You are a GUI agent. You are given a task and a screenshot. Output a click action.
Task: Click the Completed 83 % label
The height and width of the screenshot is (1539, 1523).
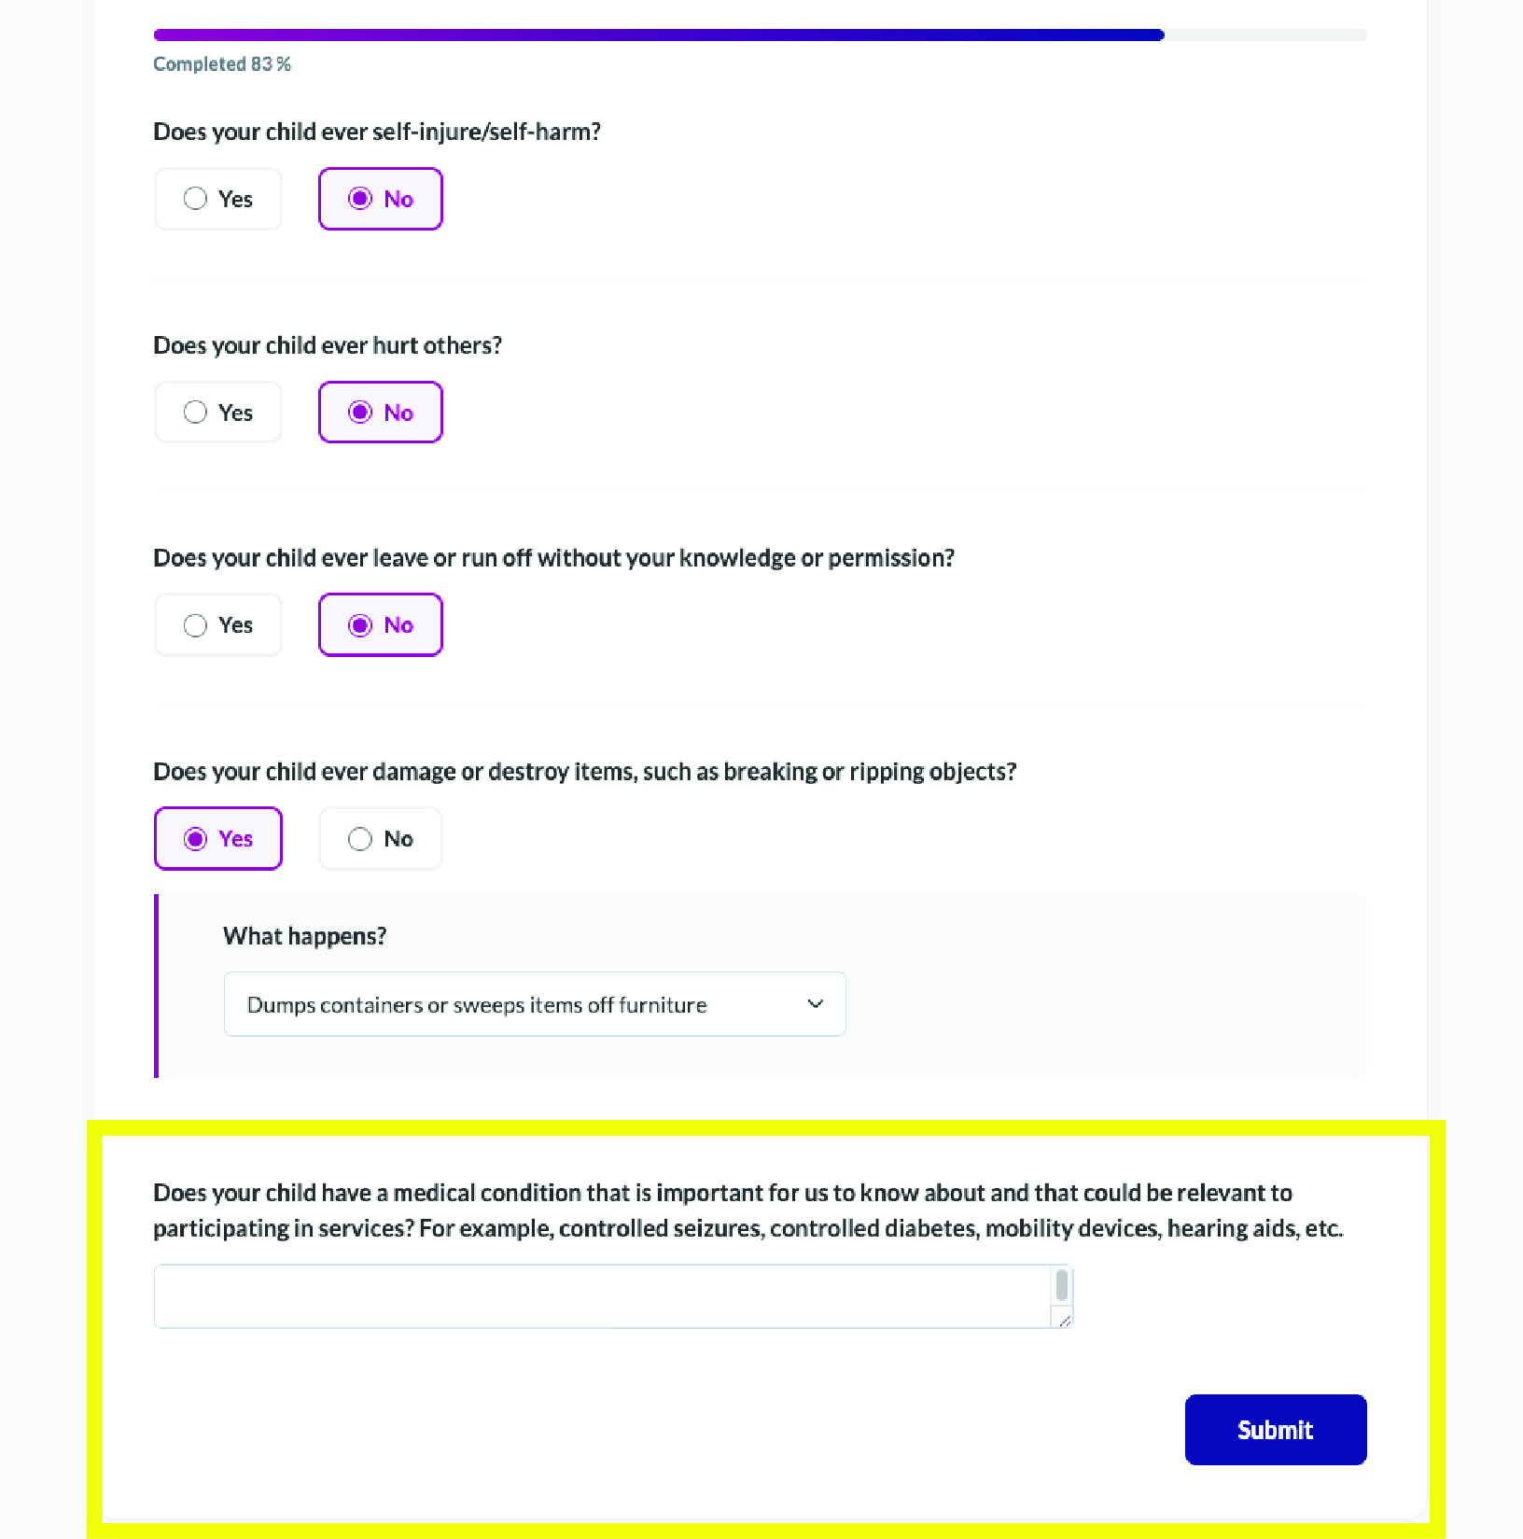click(222, 64)
